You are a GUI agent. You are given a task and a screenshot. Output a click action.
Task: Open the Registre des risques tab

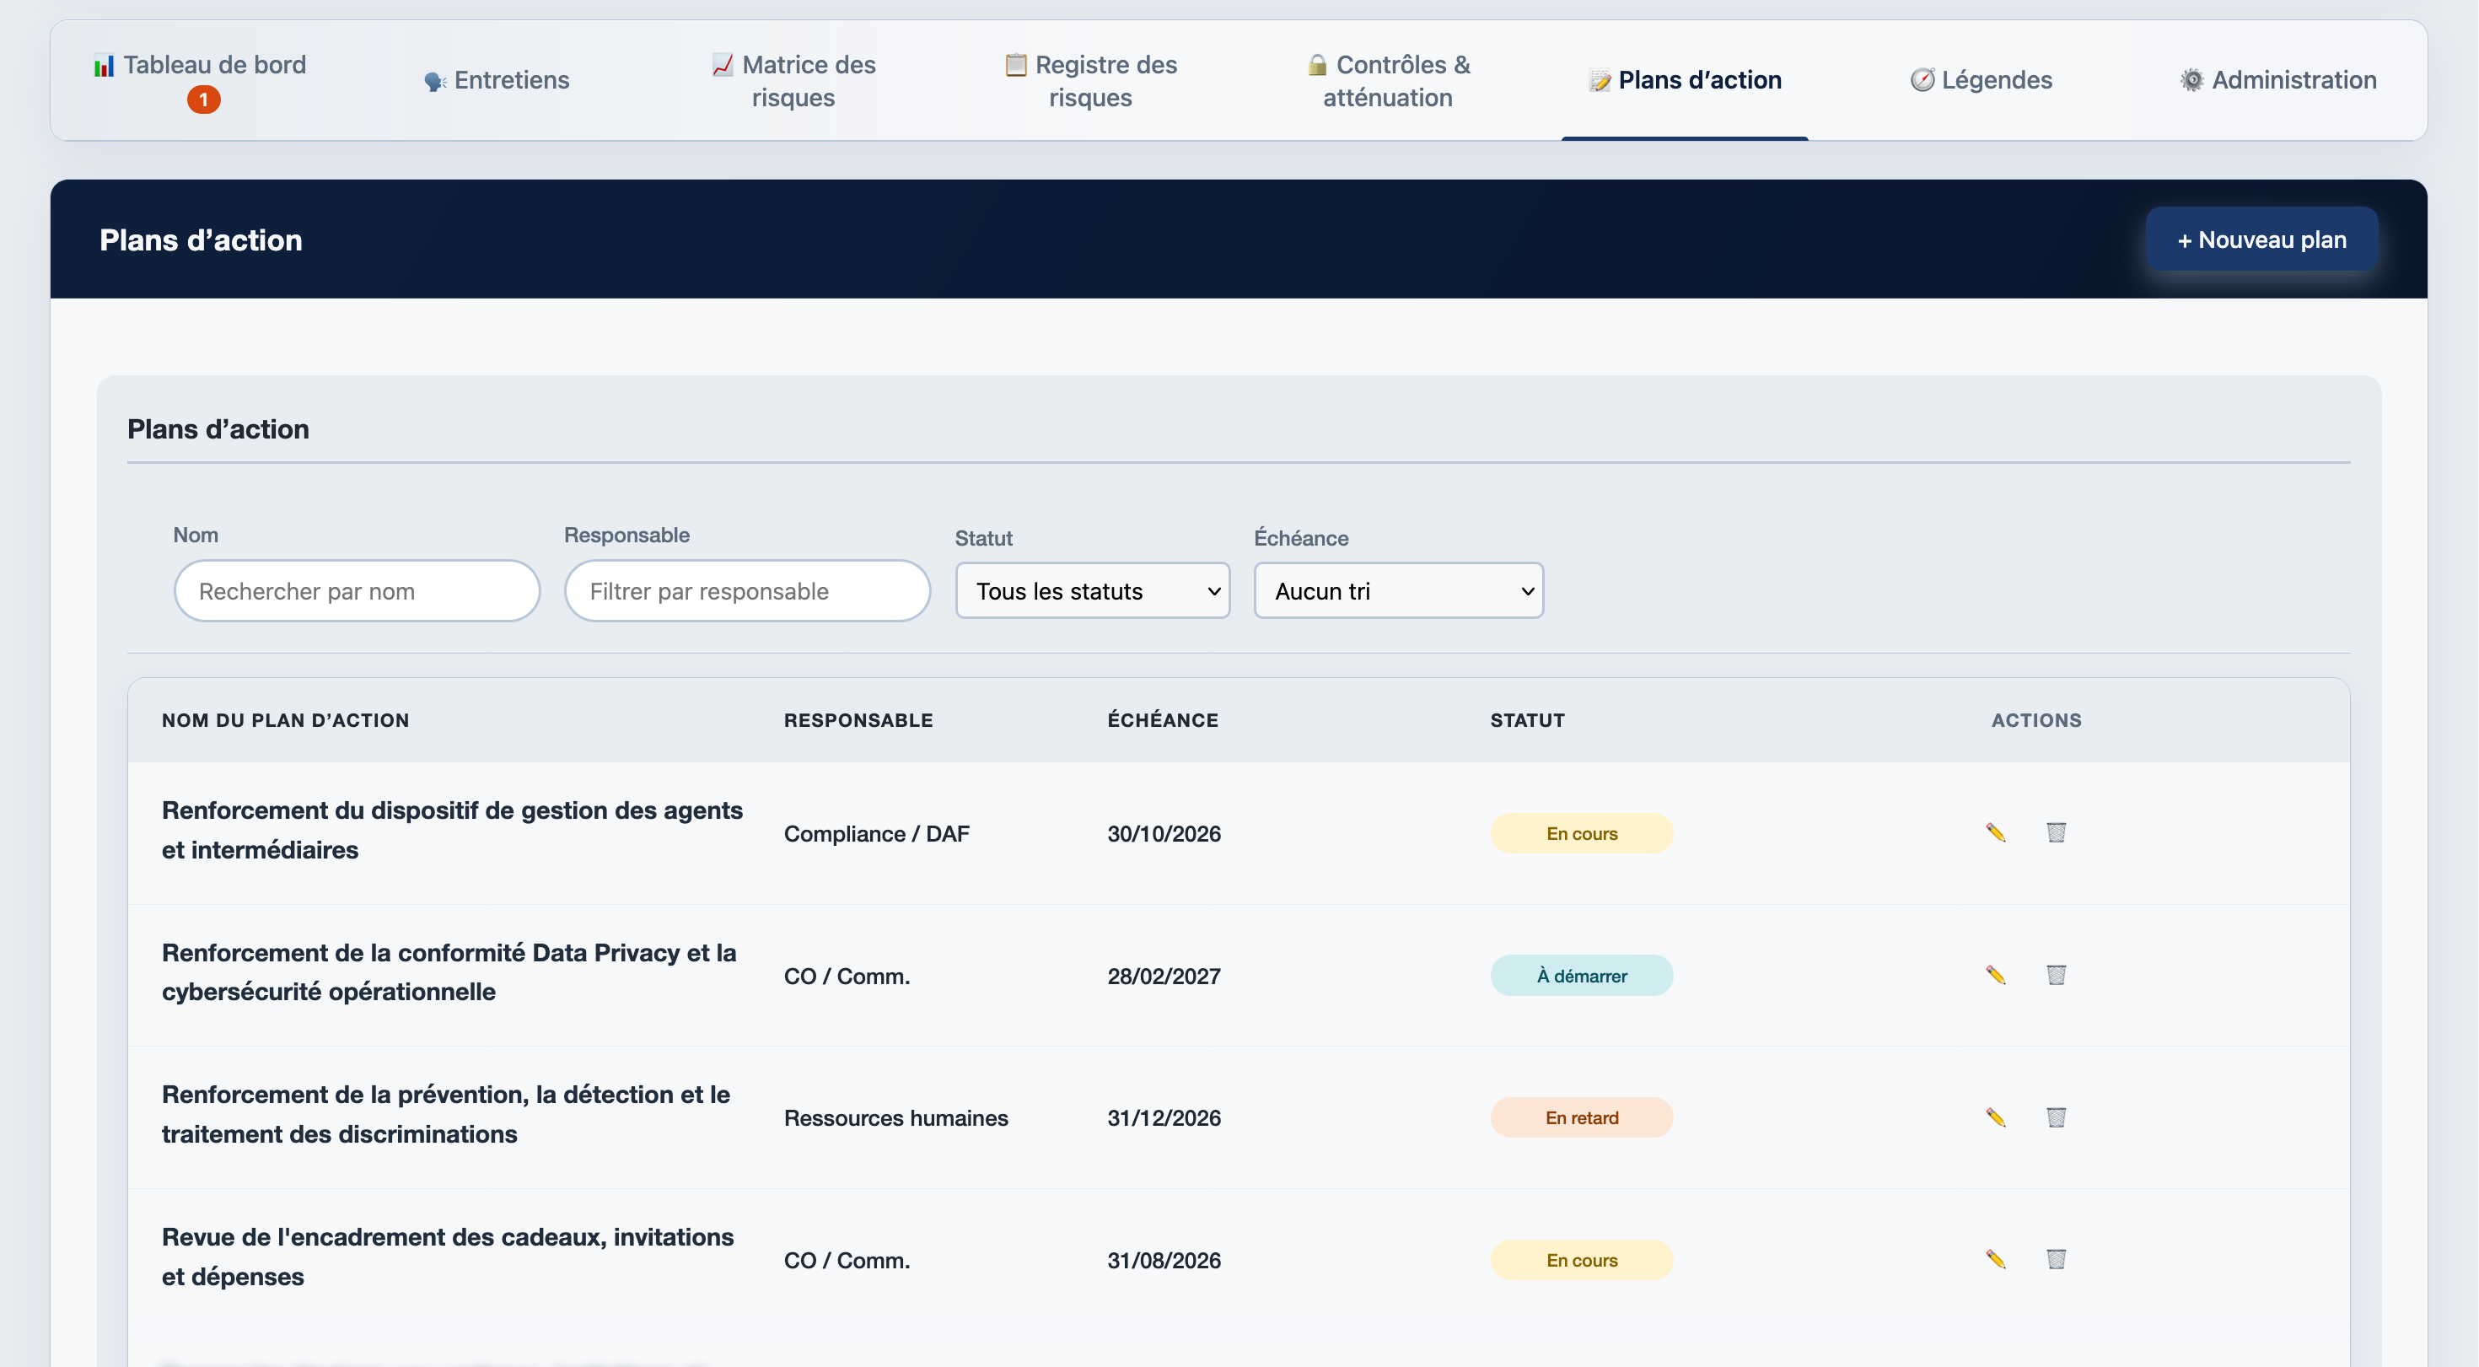[1090, 81]
